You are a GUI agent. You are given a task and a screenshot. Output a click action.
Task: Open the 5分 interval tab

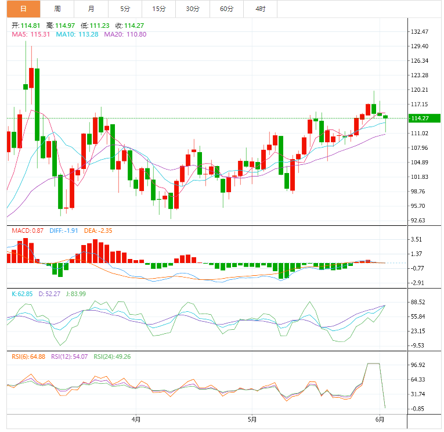125,9
